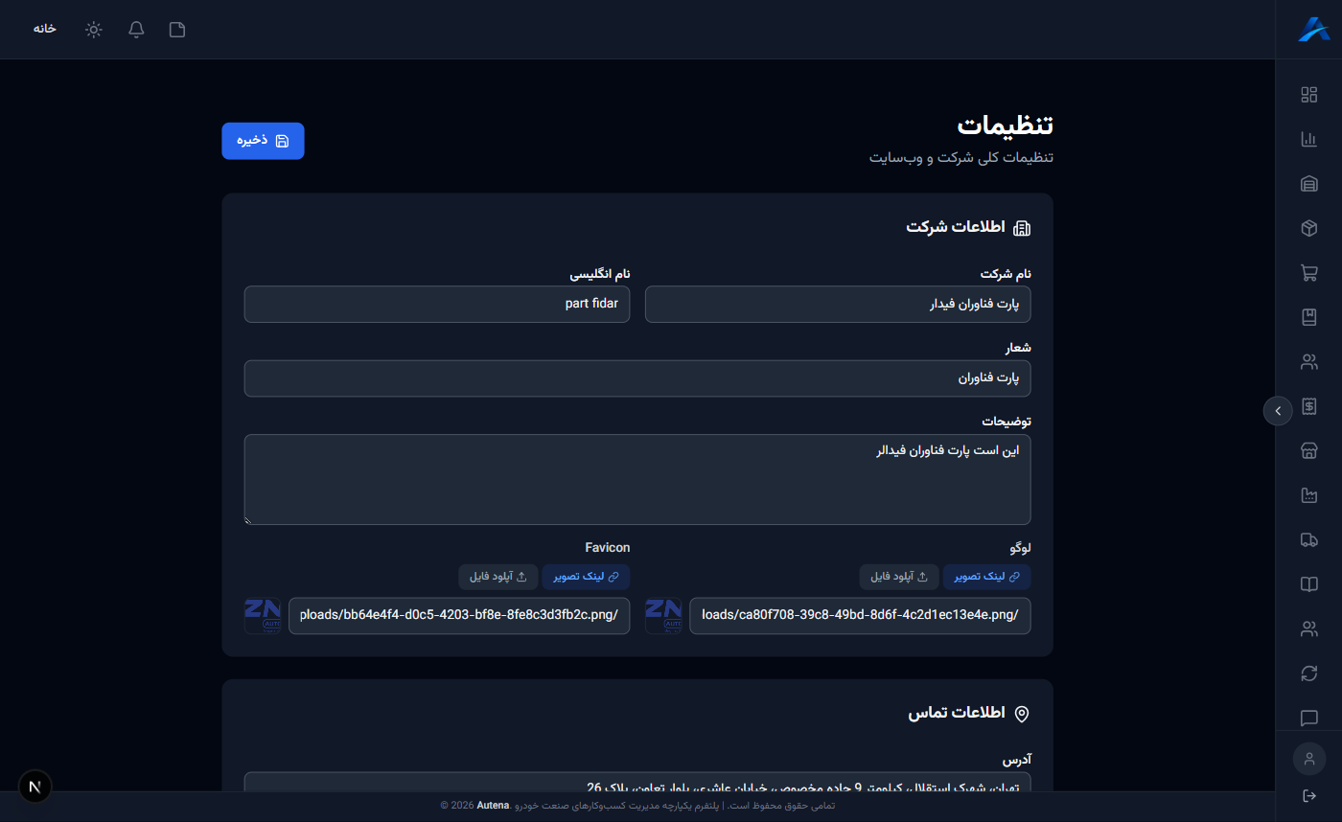
Task: Open the bookmarked book icon in sidebar
Action: [1308, 317]
